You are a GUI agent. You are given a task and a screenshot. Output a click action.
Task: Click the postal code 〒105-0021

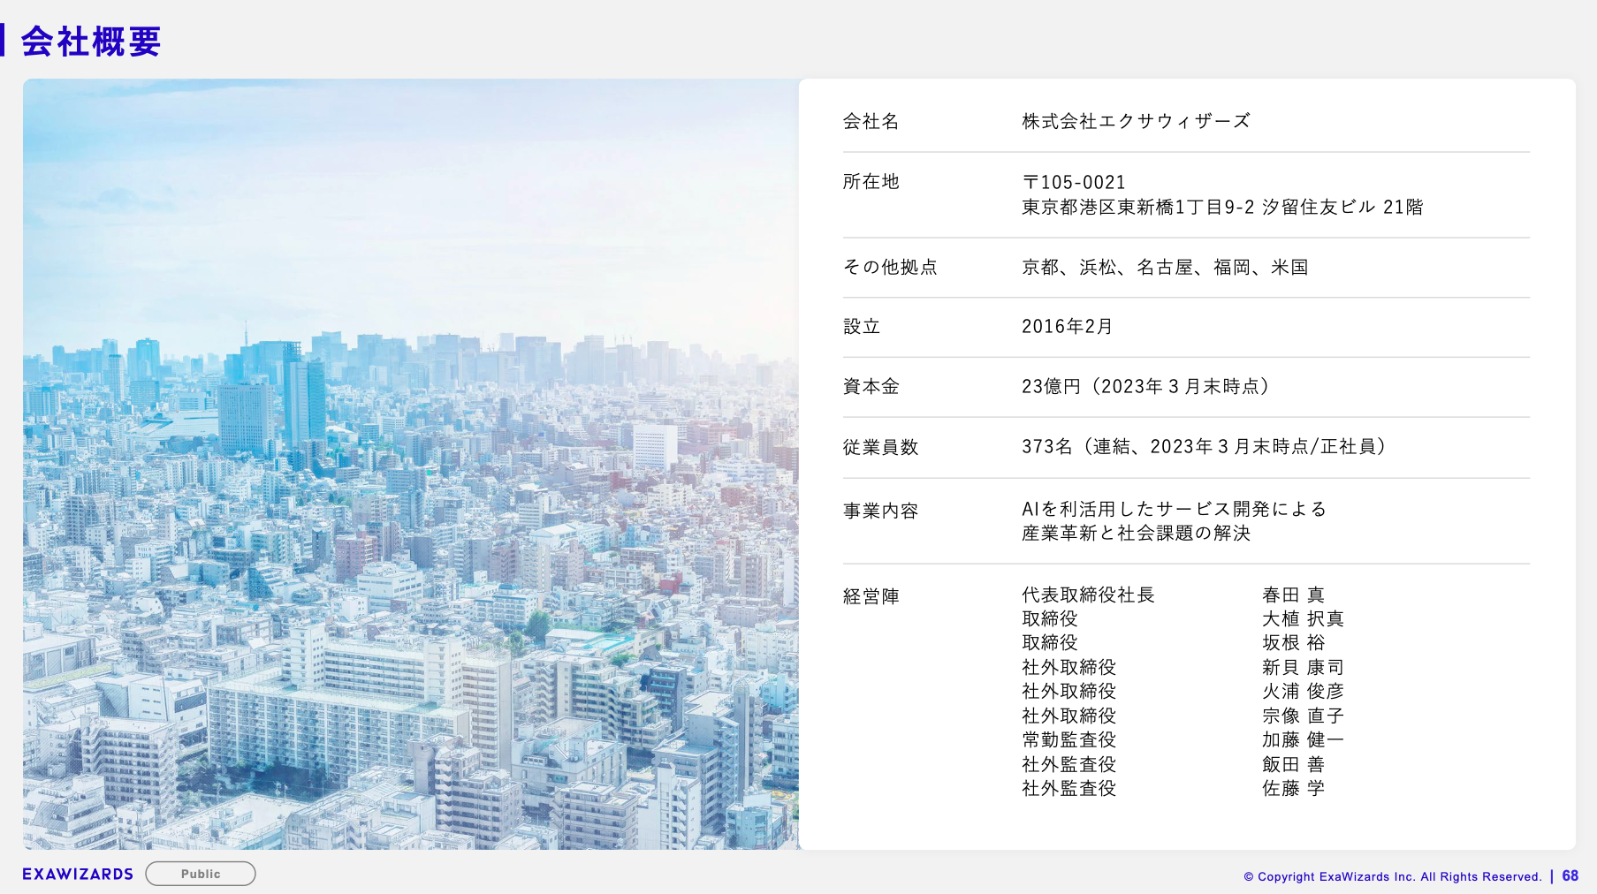pos(1074,182)
